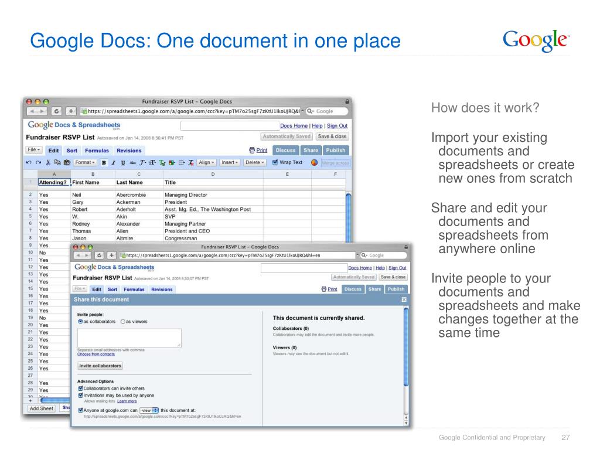600x450 pixels.
Task: Open the Format dropdown menu
Action: tap(84, 163)
